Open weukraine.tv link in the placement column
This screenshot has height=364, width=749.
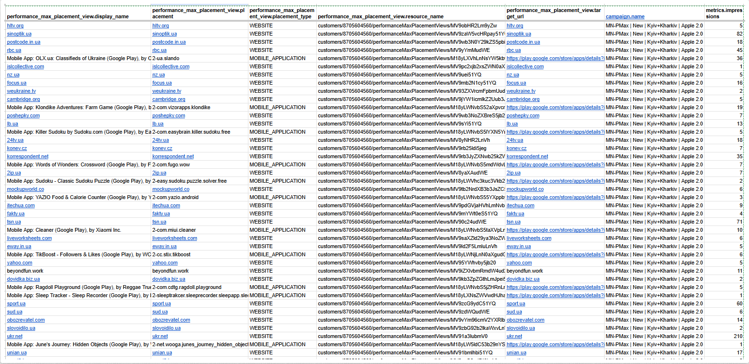click(x=167, y=91)
